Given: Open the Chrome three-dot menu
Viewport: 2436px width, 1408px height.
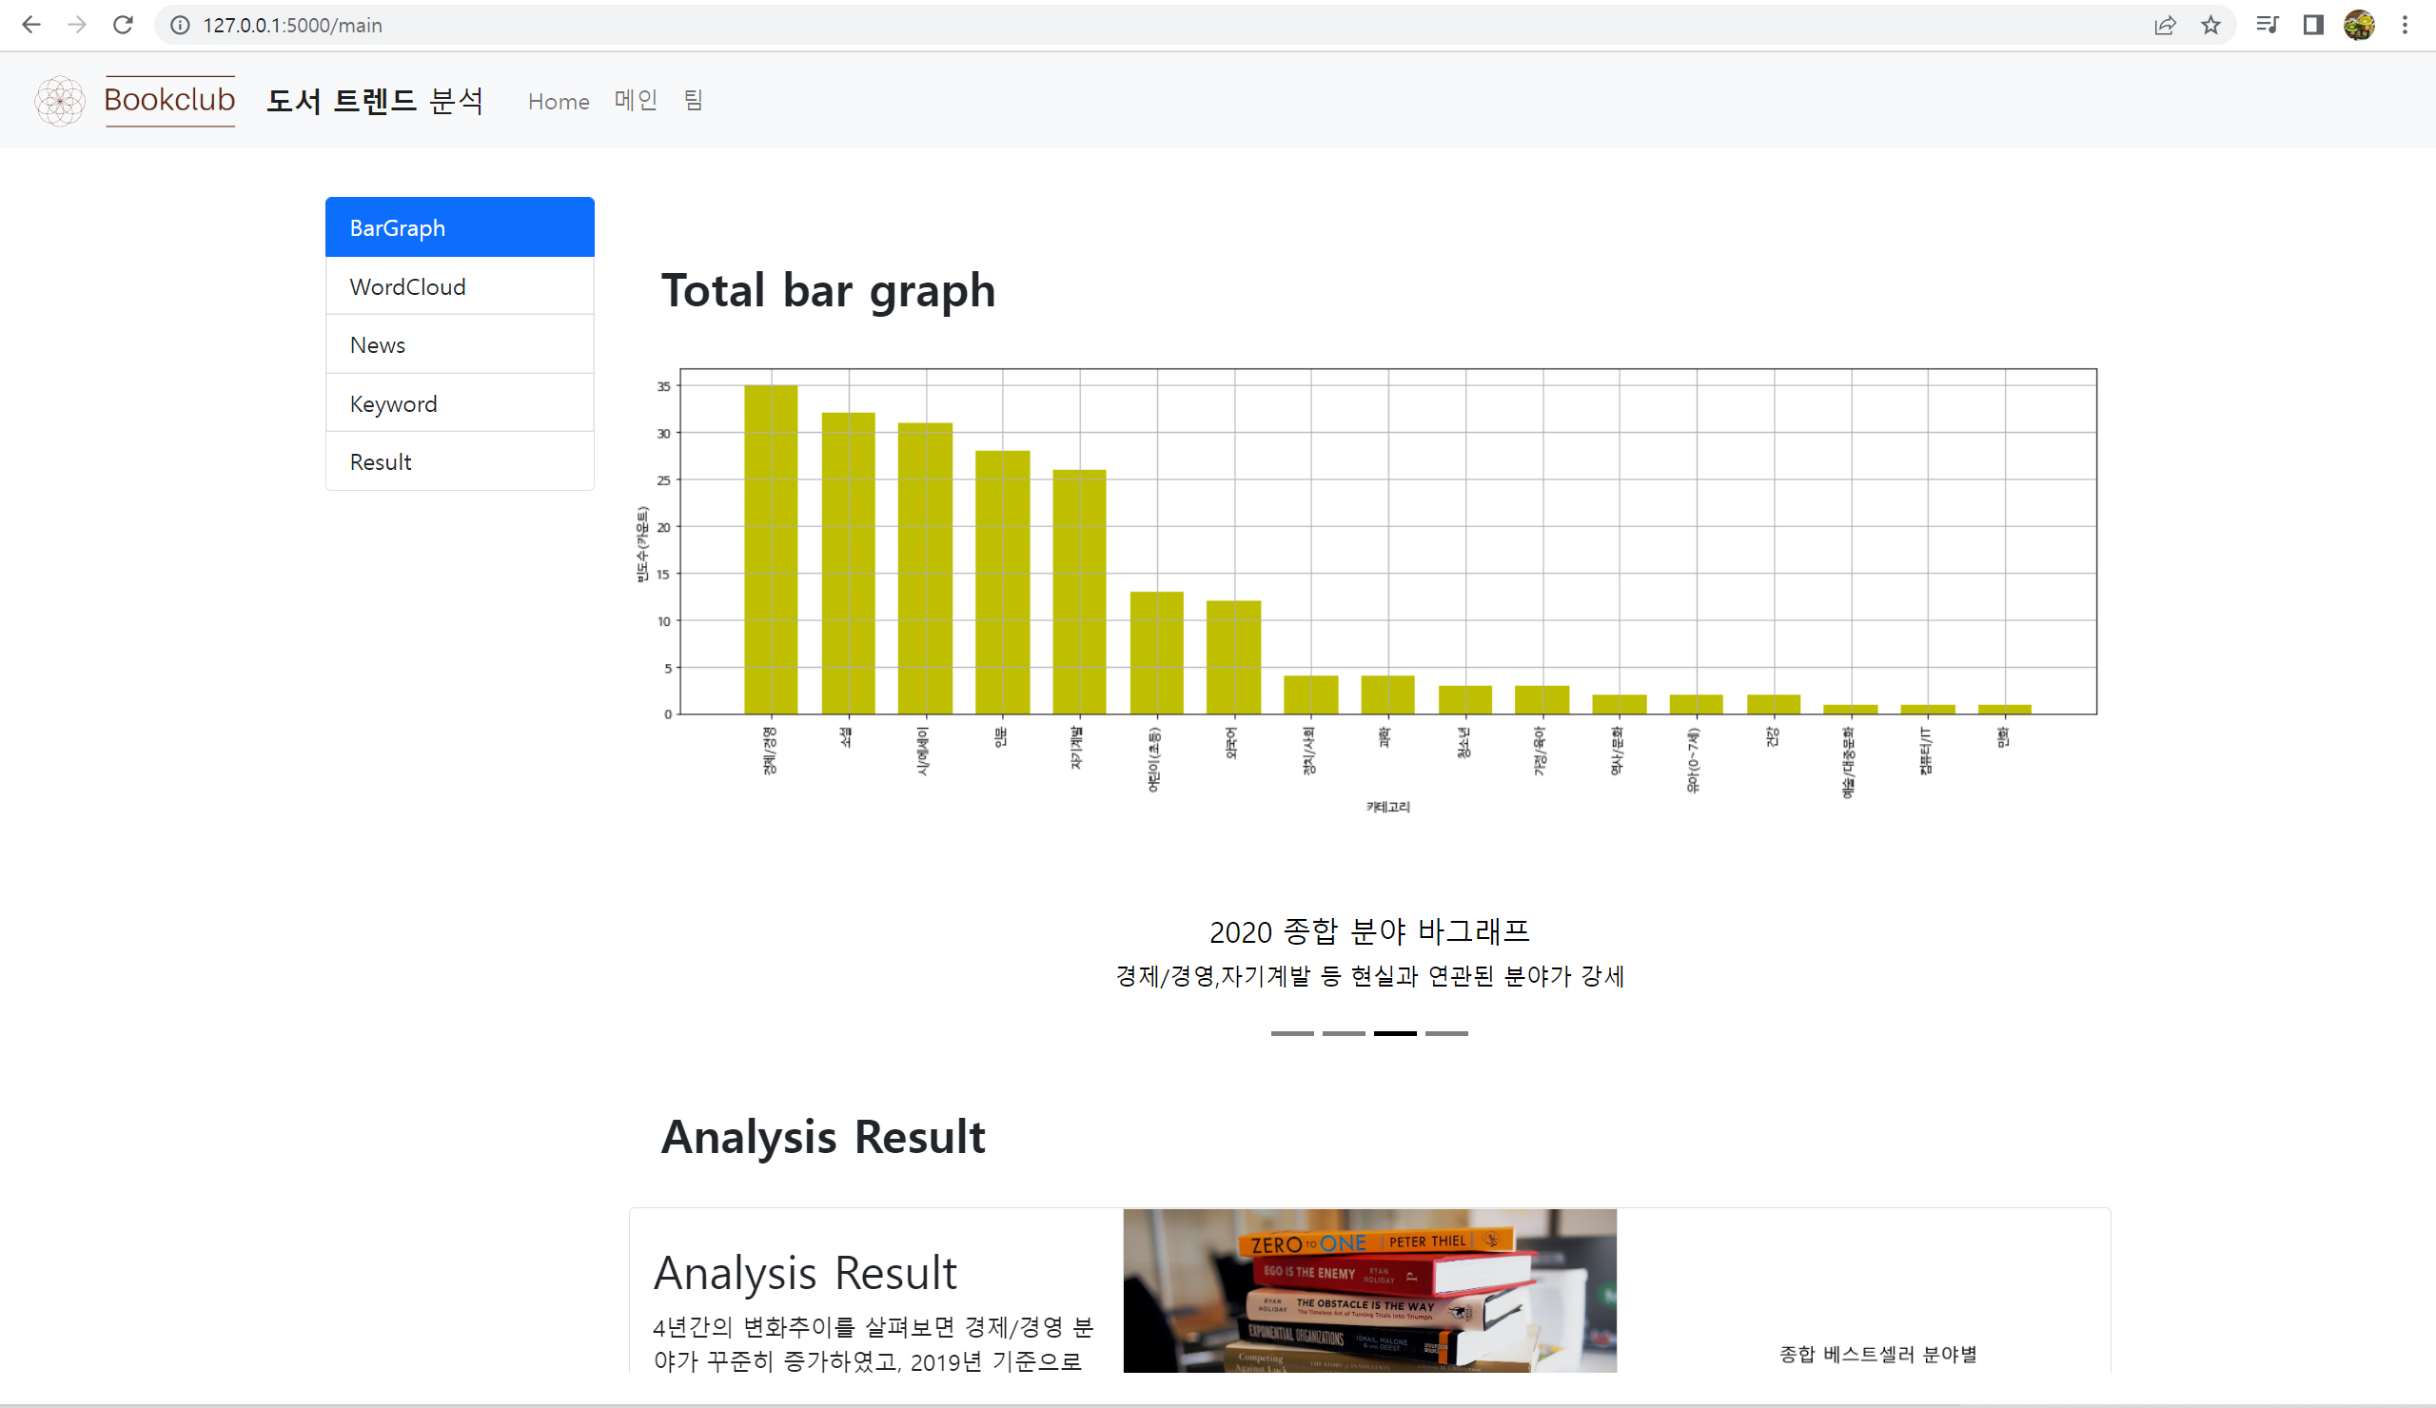Looking at the screenshot, I should (x=2405, y=25).
